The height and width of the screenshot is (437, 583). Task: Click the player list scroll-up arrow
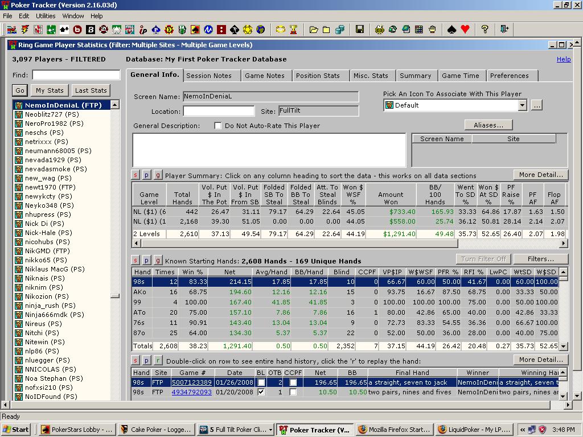tap(115, 105)
